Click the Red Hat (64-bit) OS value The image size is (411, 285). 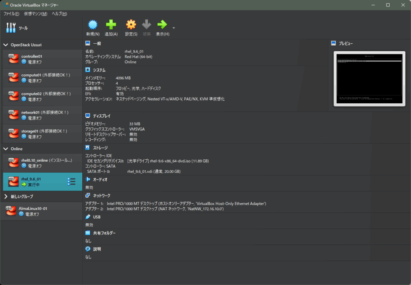pyautogui.click(x=138, y=57)
